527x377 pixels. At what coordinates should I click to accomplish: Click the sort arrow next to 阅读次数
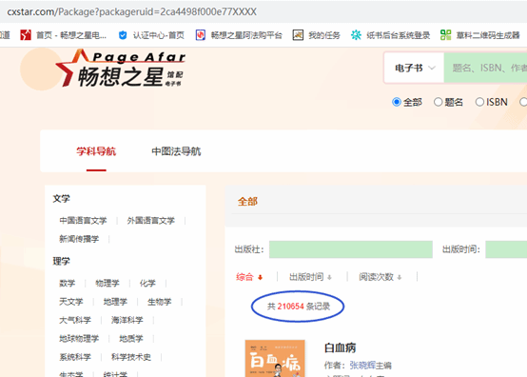point(400,277)
